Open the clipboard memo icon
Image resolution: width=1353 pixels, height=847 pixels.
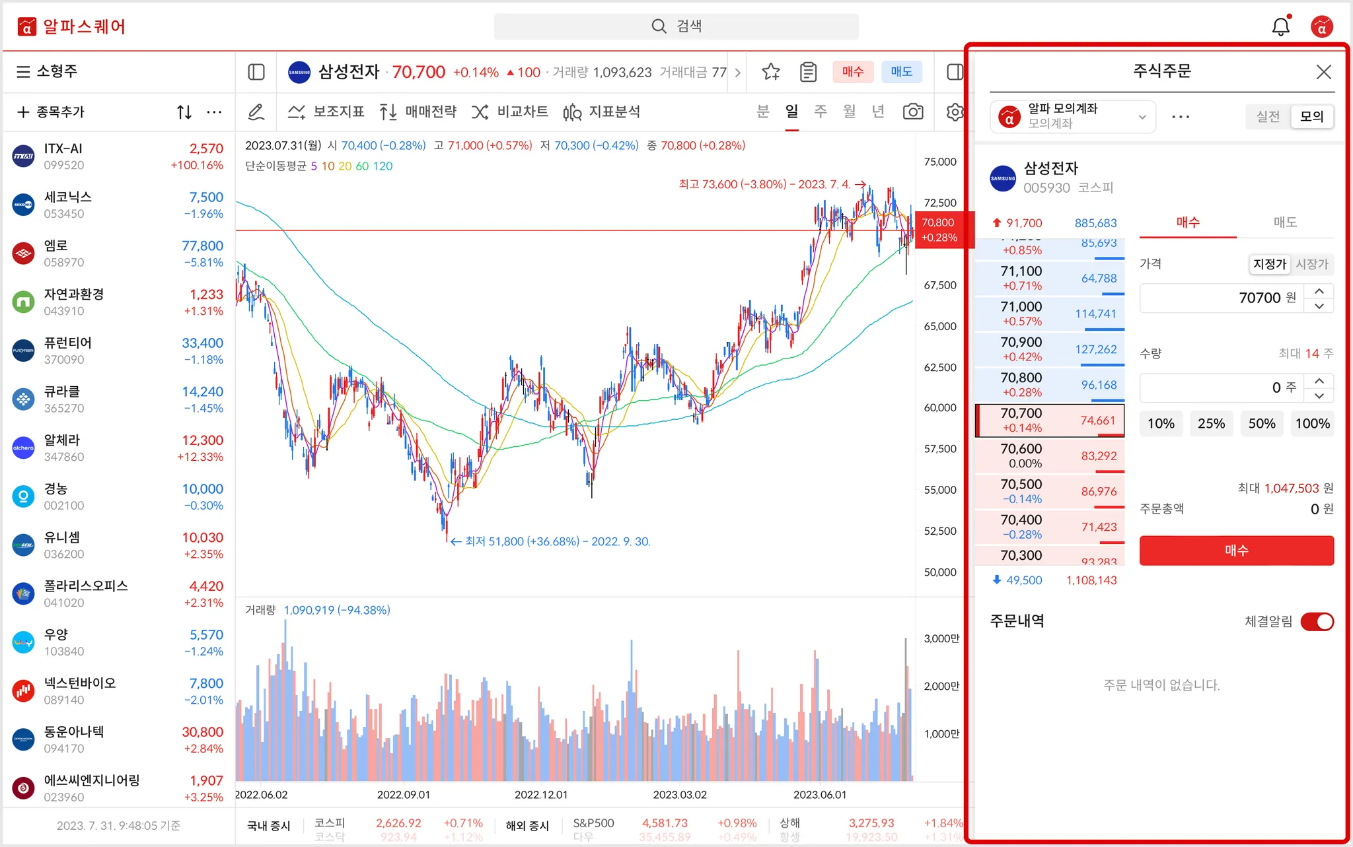pyautogui.click(x=808, y=72)
